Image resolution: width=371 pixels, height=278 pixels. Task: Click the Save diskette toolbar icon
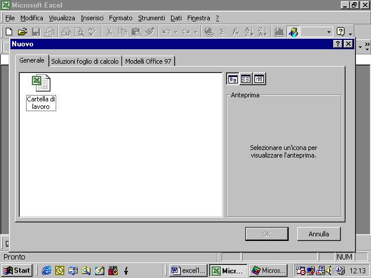coord(36,32)
